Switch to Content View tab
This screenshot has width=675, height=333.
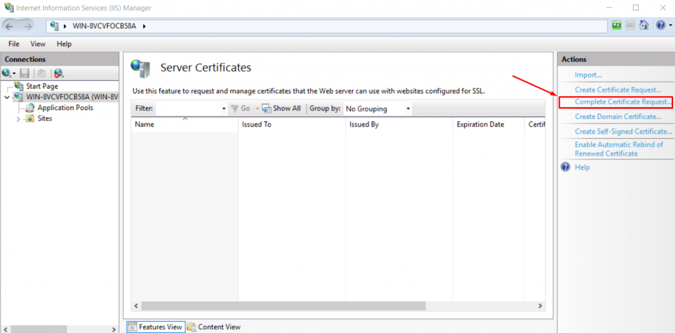tap(214, 327)
